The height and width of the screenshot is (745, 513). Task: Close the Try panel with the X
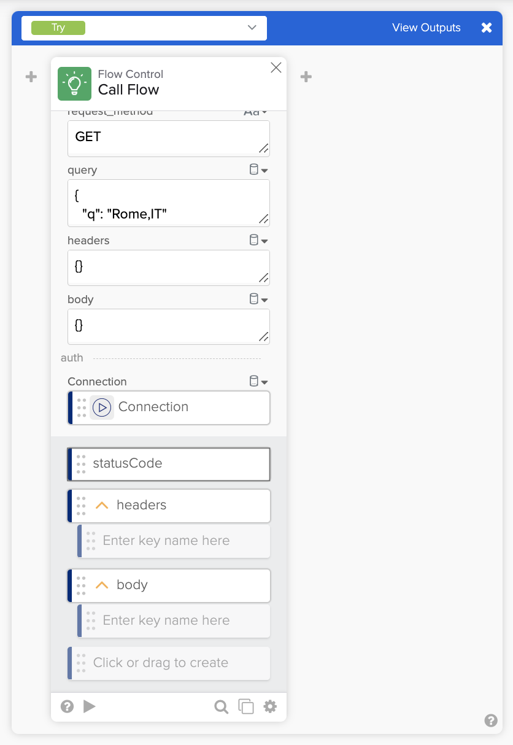click(x=487, y=28)
